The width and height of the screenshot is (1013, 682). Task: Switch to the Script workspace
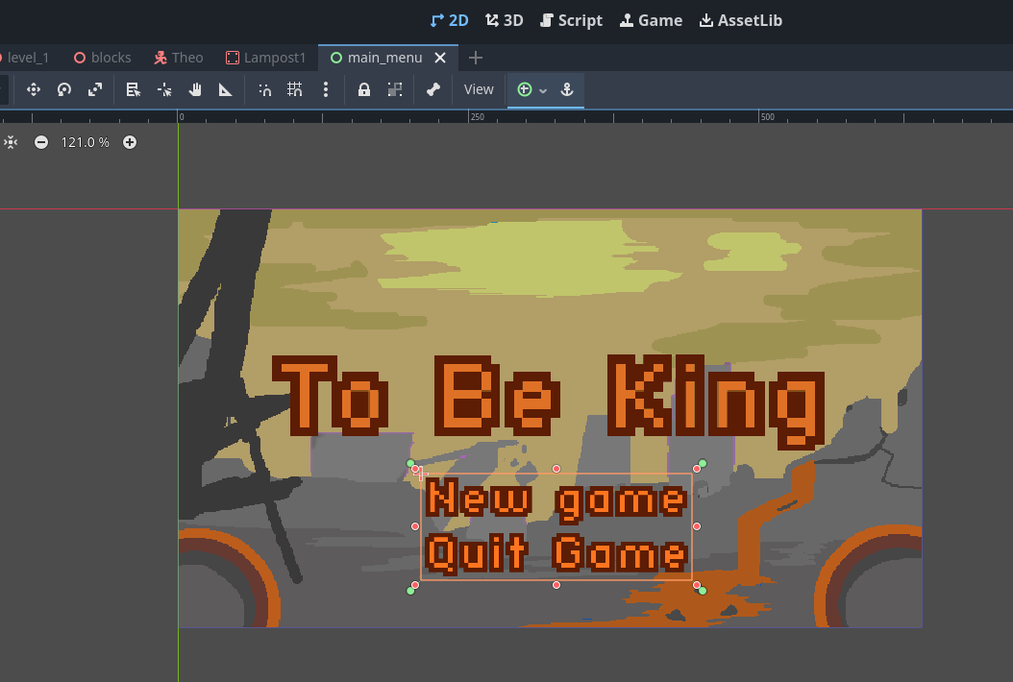click(571, 20)
